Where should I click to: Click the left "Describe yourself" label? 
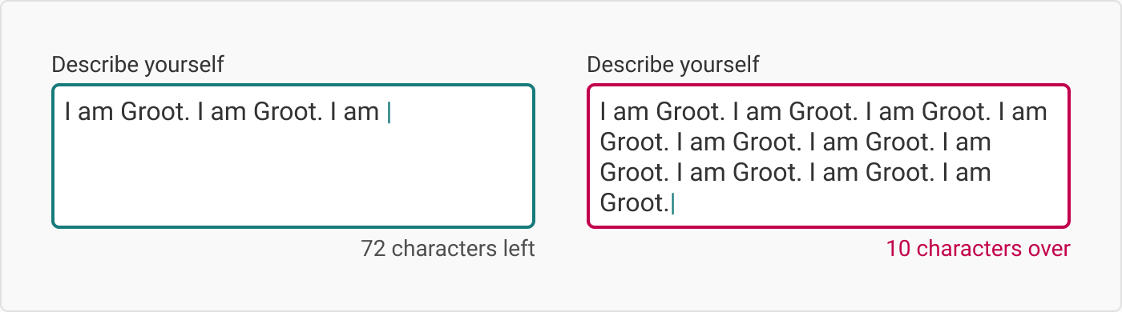click(138, 64)
